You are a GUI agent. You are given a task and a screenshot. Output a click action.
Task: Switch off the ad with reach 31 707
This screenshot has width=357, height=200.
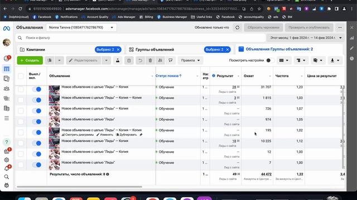tap(37, 89)
